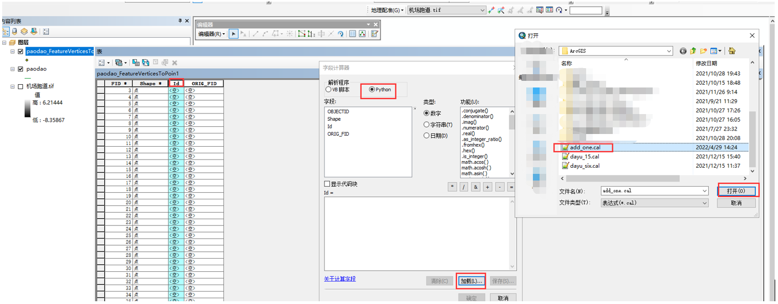
Task: Open the Attributes window from the Editor toolbar
Action: click(353, 34)
